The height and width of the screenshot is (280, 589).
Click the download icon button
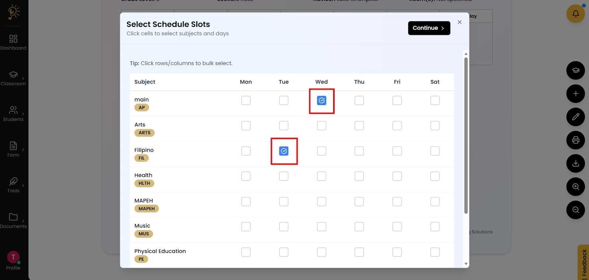click(575, 164)
